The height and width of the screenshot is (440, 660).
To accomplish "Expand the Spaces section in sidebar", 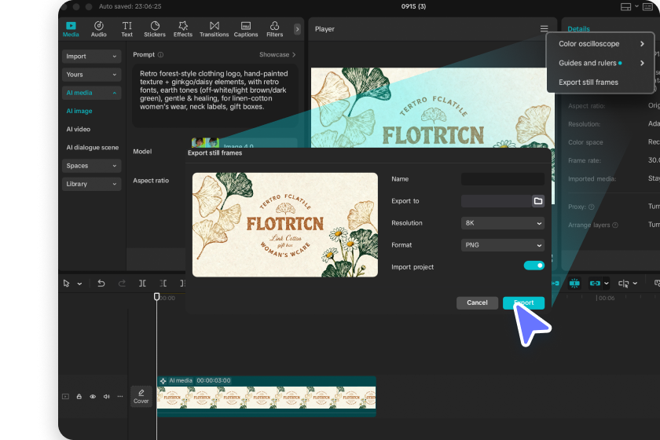I will 92,166.
